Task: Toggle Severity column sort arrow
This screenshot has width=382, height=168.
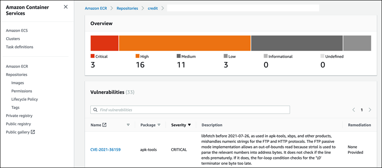Action: click(189, 125)
